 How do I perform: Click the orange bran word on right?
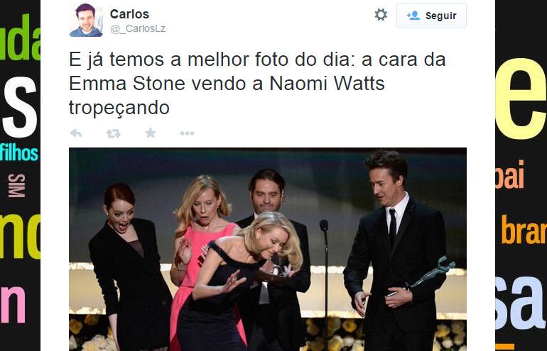[524, 230]
